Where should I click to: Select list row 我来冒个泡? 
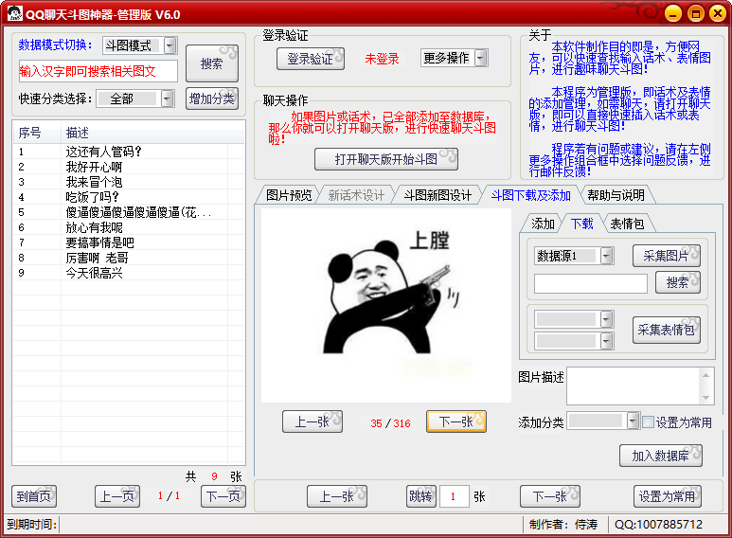tap(129, 182)
